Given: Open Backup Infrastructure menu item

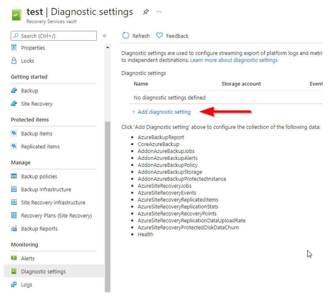Looking at the screenshot, I should click(x=46, y=189).
